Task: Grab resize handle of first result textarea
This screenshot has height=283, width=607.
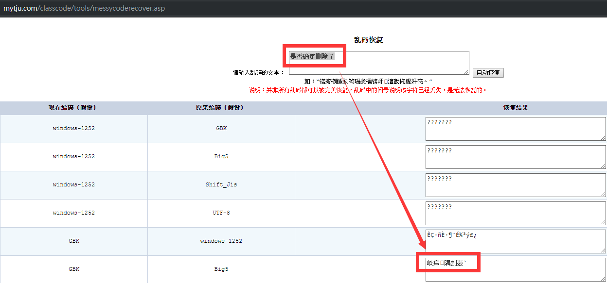Action: coord(603,138)
